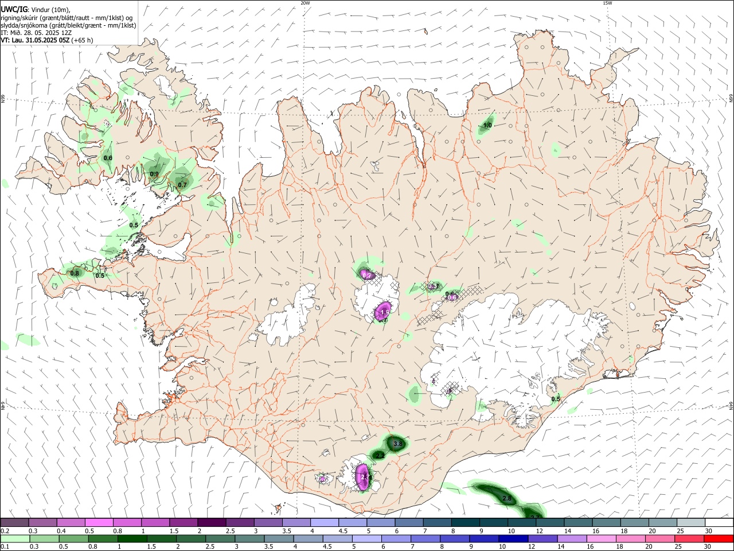Click the 3.8 dark green rain value
Viewport: 734px width, 551px height.
tap(399, 444)
